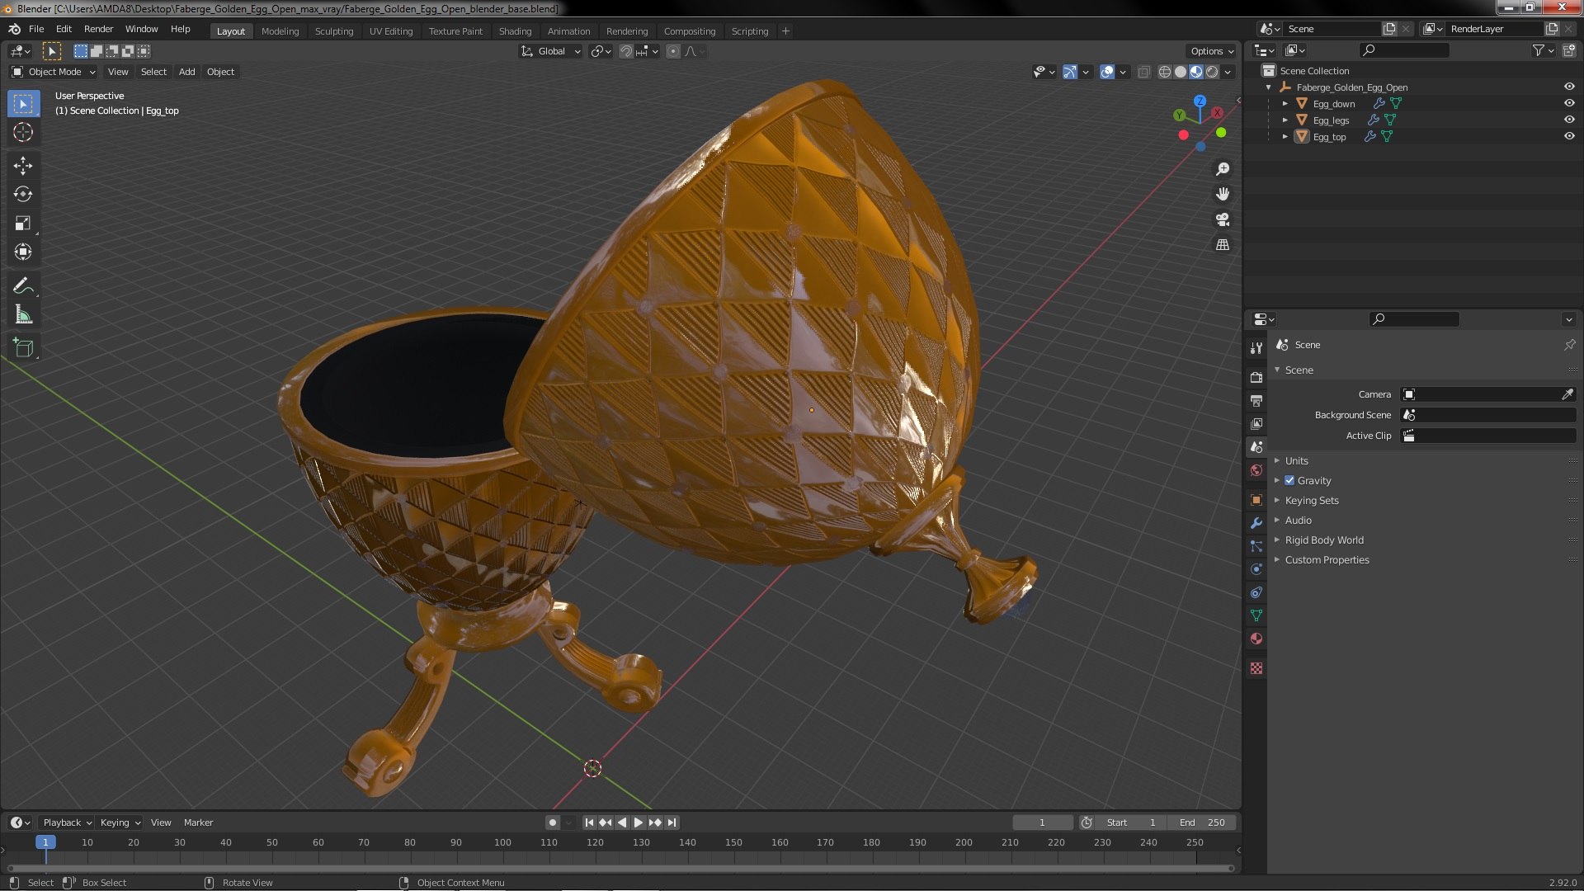1584x891 pixels.
Task: Open the Global orientation dropdown
Action: [550, 51]
